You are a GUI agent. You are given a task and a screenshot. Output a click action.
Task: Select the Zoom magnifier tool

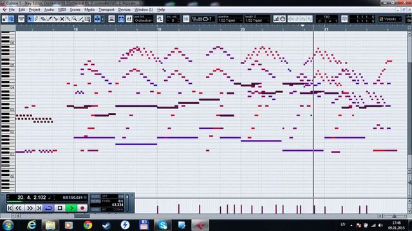pyautogui.click(x=75, y=19)
